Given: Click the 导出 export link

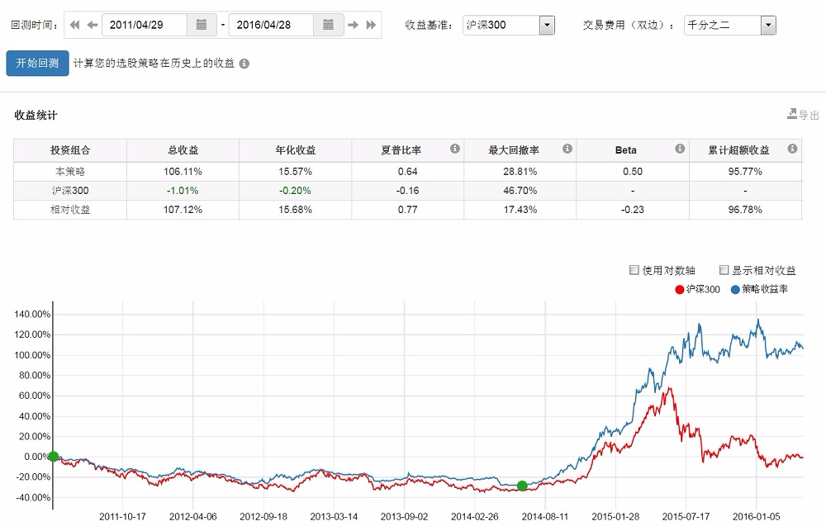Looking at the screenshot, I should click(x=803, y=115).
